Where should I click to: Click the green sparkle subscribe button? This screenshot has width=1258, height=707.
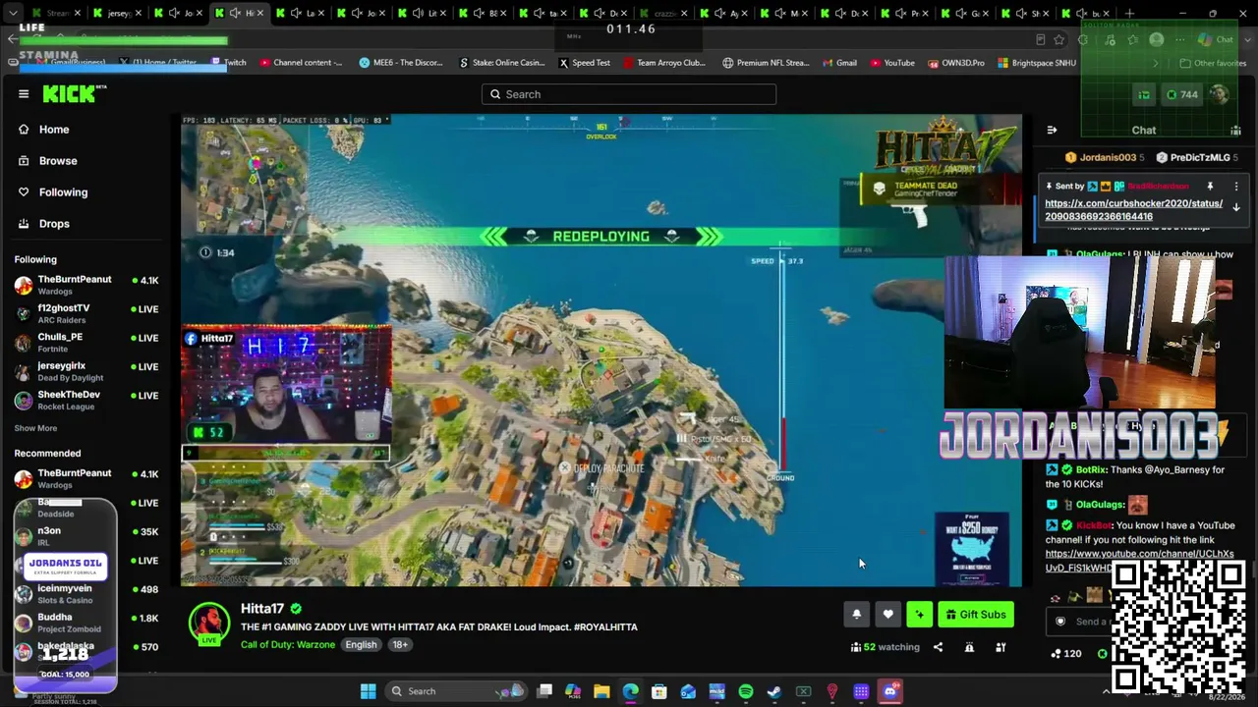coord(919,615)
